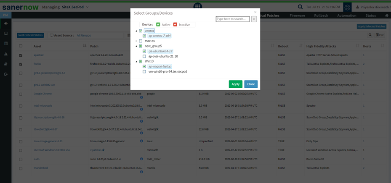This screenshot has height=183, width=391.
Task: Open the monitor icon in left sidebar
Action: (6, 34)
